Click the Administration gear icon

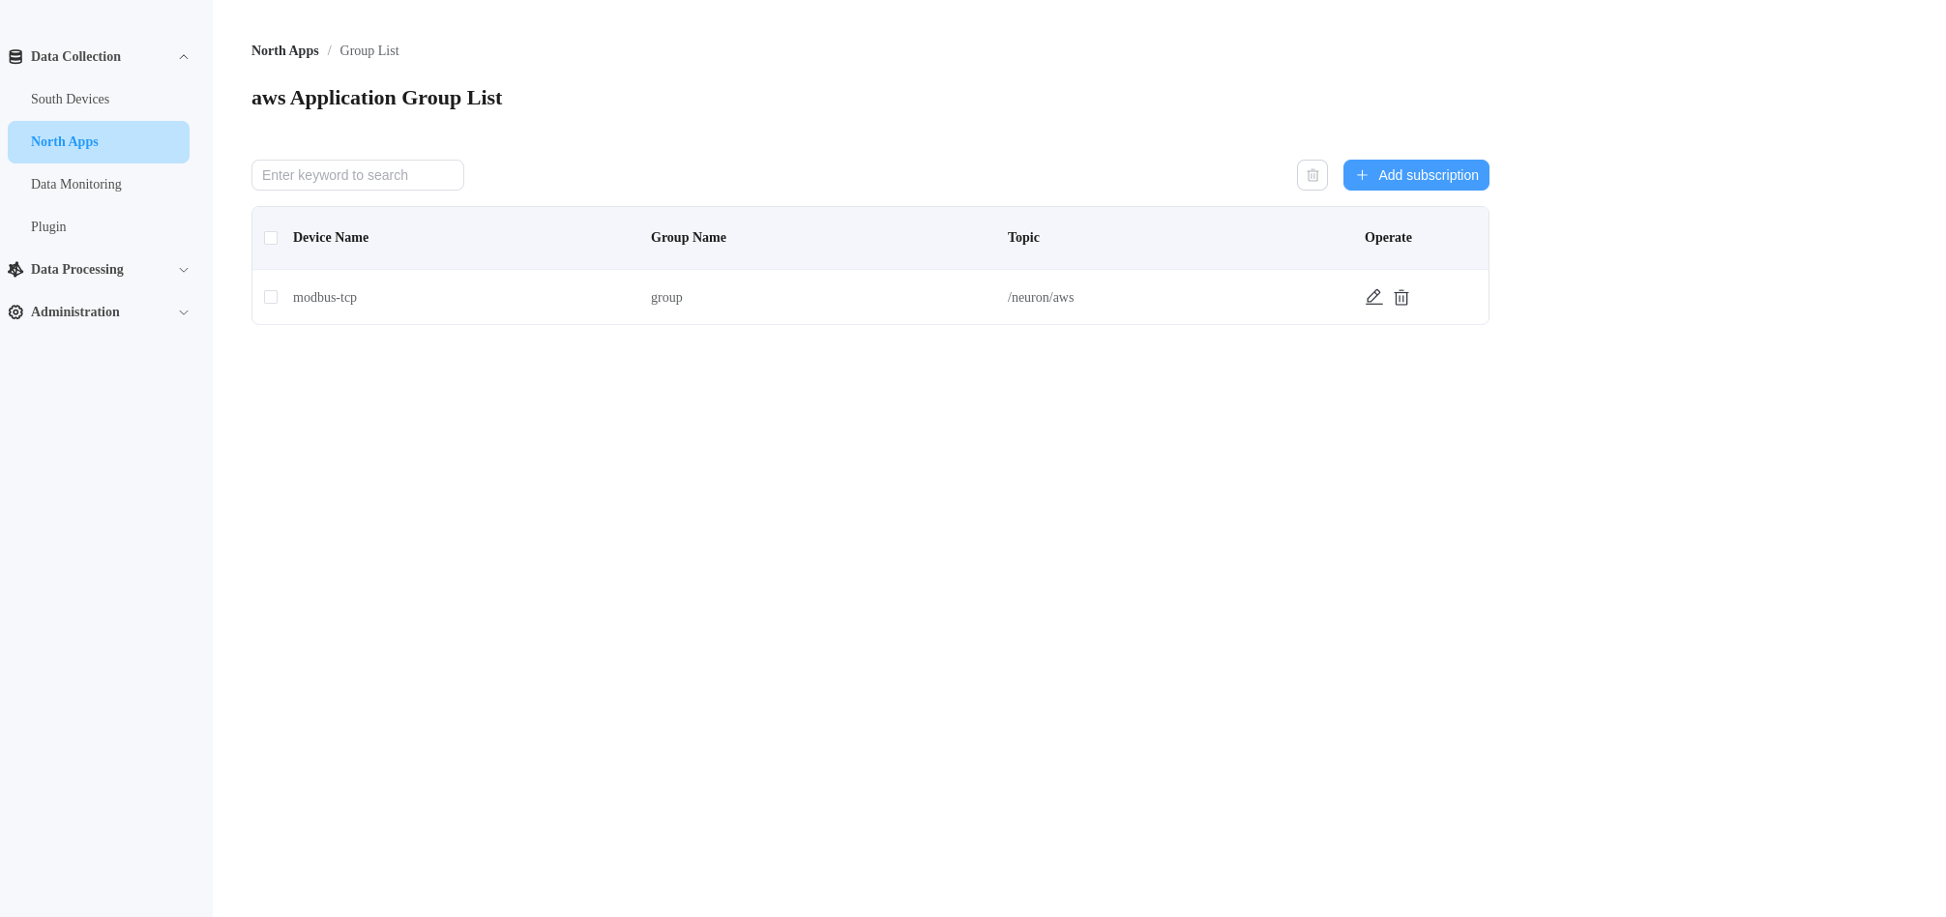(15, 311)
